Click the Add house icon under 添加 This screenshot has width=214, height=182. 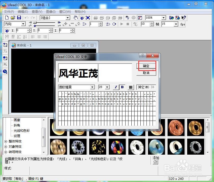tap(155, 162)
